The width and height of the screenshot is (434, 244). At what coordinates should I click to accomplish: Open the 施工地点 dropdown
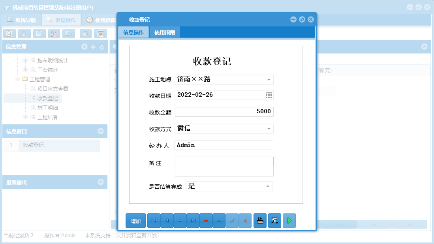point(269,80)
